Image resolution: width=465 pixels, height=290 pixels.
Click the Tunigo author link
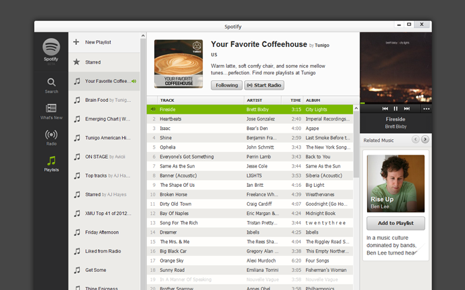click(322, 46)
